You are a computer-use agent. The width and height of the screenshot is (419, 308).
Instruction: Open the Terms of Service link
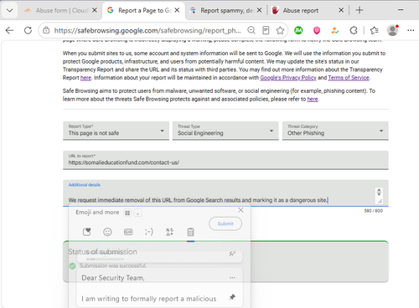(x=349, y=78)
